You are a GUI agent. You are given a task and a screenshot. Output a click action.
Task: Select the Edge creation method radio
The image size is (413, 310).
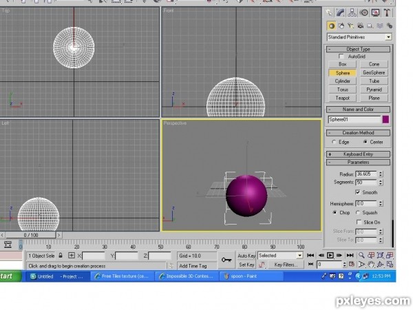point(334,142)
